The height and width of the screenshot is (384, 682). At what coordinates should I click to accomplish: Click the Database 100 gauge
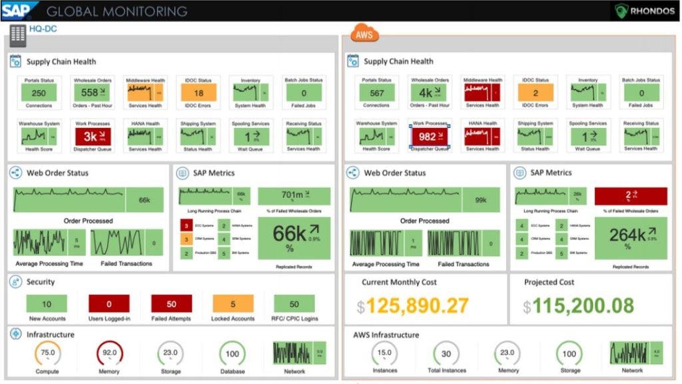pyautogui.click(x=232, y=353)
